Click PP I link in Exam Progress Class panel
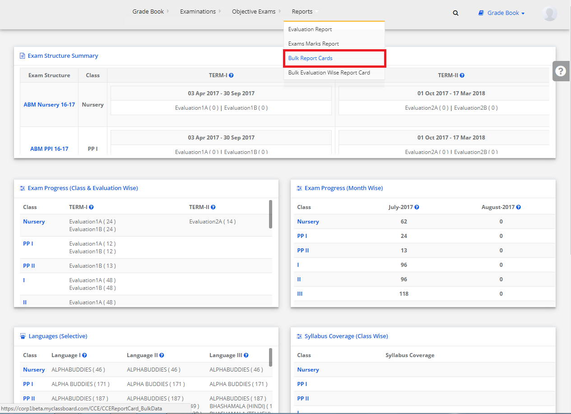571x414 pixels. tap(28, 244)
